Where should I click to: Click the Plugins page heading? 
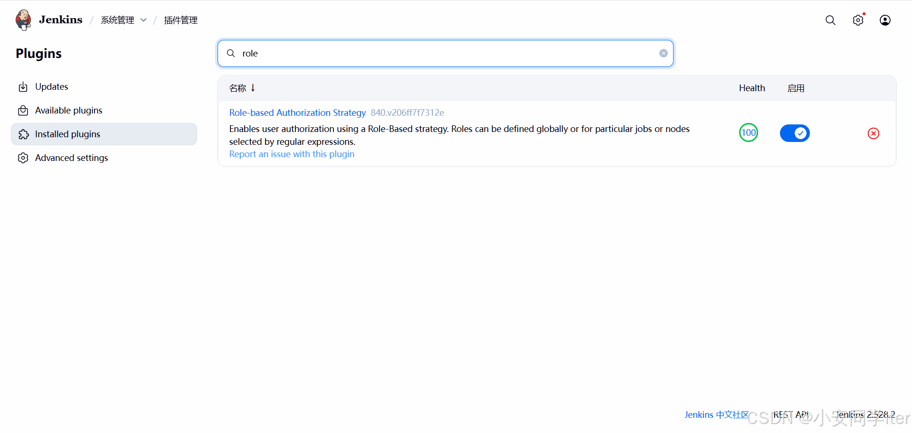(x=38, y=53)
